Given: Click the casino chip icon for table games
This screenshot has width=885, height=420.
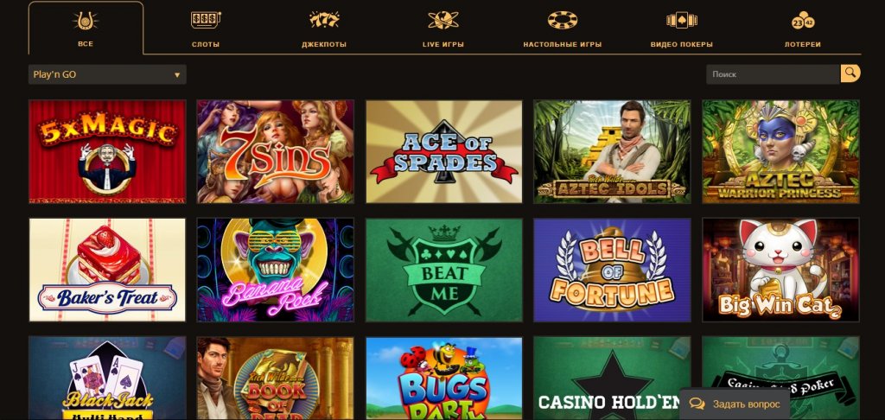Looking at the screenshot, I should (562, 20).
